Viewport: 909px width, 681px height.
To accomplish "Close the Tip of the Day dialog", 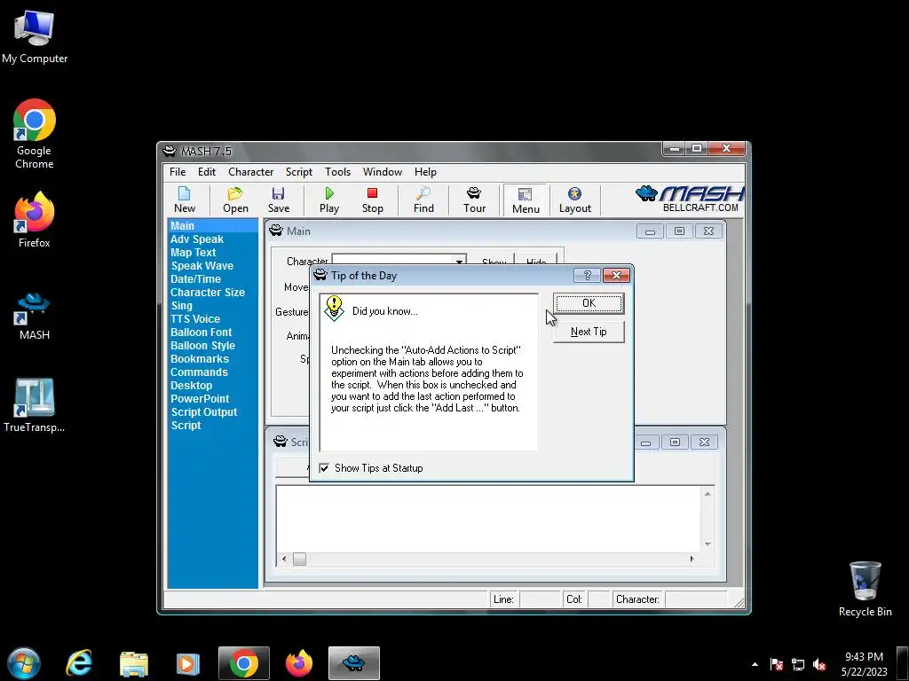I will coord(616,276).
